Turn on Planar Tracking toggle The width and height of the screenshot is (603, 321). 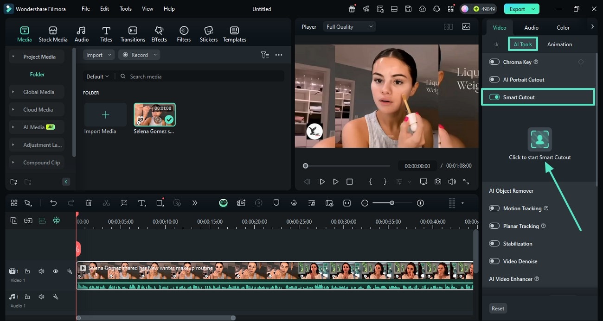(494, 226)
